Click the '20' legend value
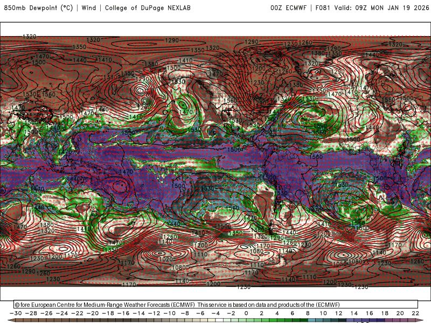This screenshot has width=431, height=323. (400, 313)
